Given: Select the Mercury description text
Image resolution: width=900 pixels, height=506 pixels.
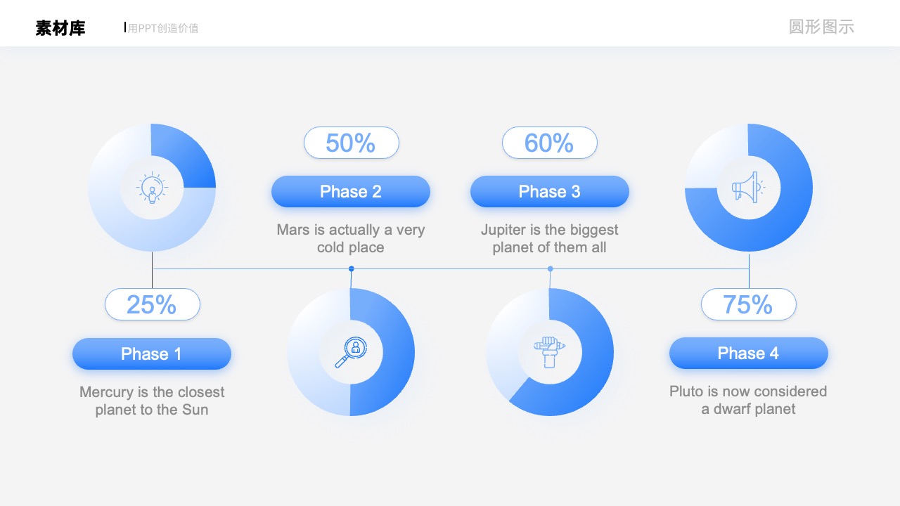Looking at the screenshot, I should click(x=152, y=401).
